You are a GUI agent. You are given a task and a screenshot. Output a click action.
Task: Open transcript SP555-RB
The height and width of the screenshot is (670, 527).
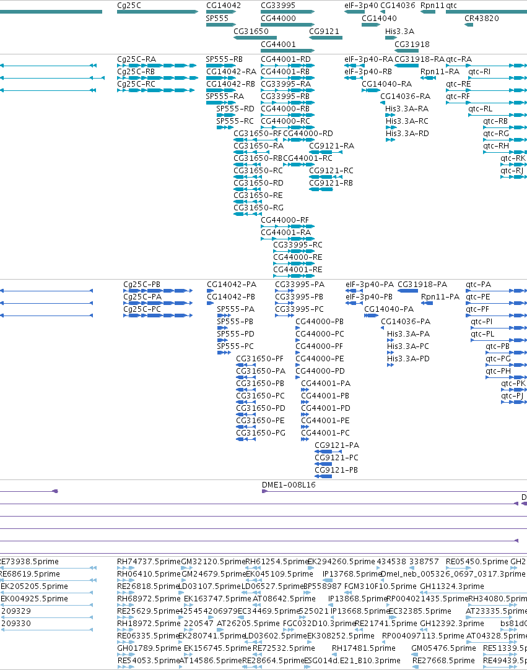pyautogui.click(x=224, y=59)
